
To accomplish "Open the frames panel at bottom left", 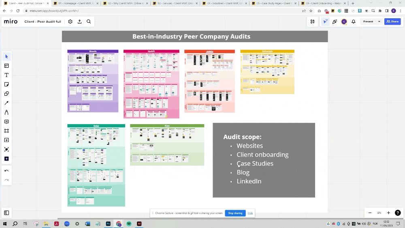I will tap(6, 213).
